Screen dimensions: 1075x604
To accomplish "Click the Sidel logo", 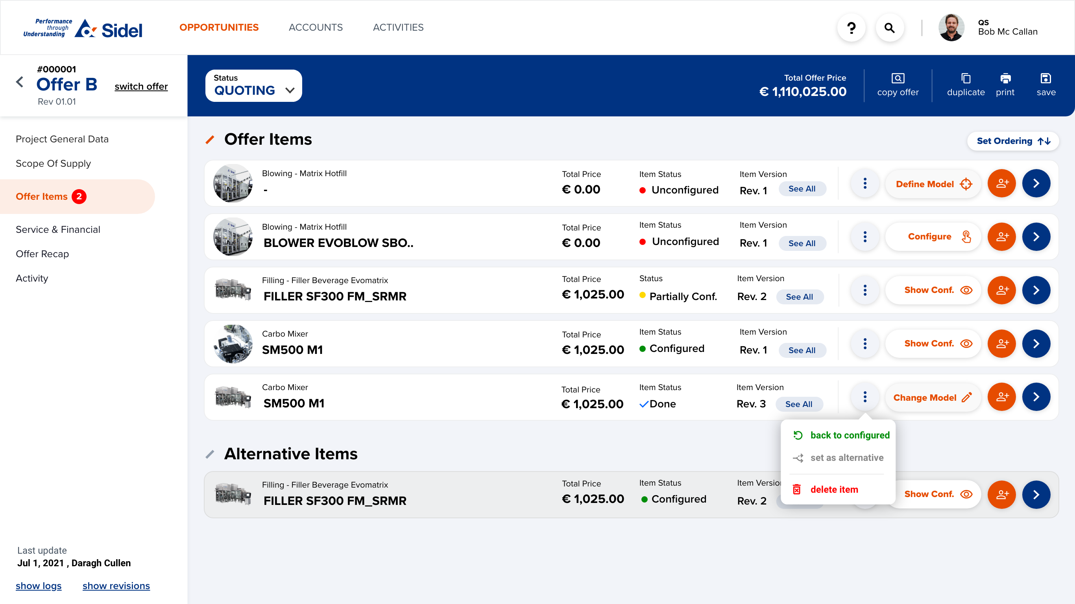I will click(83, 28).
